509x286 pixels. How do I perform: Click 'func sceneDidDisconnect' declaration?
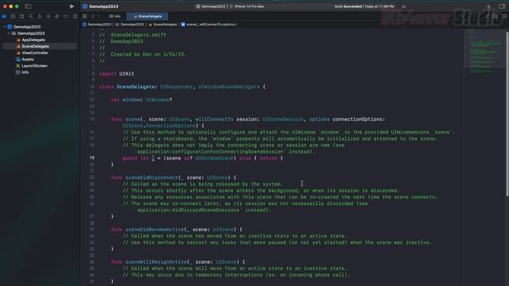pos(173,178)
